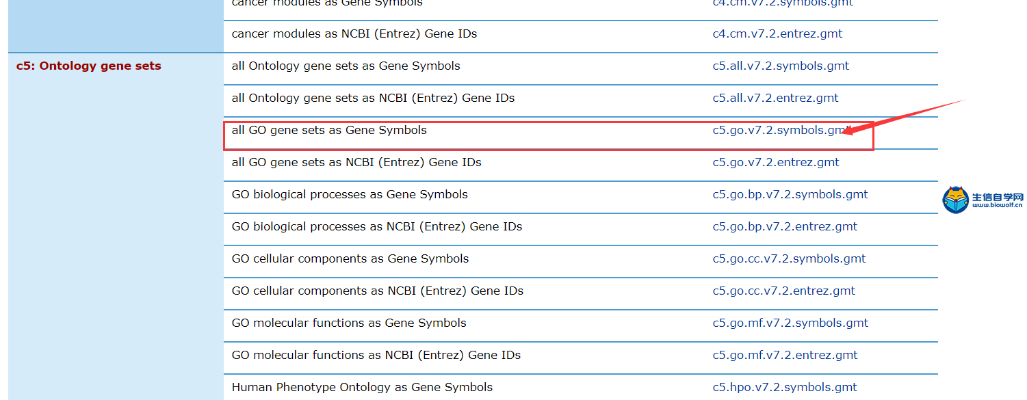Click the www.biowolf.cn watermark text

pyautogui.click(x=997, y=204)
